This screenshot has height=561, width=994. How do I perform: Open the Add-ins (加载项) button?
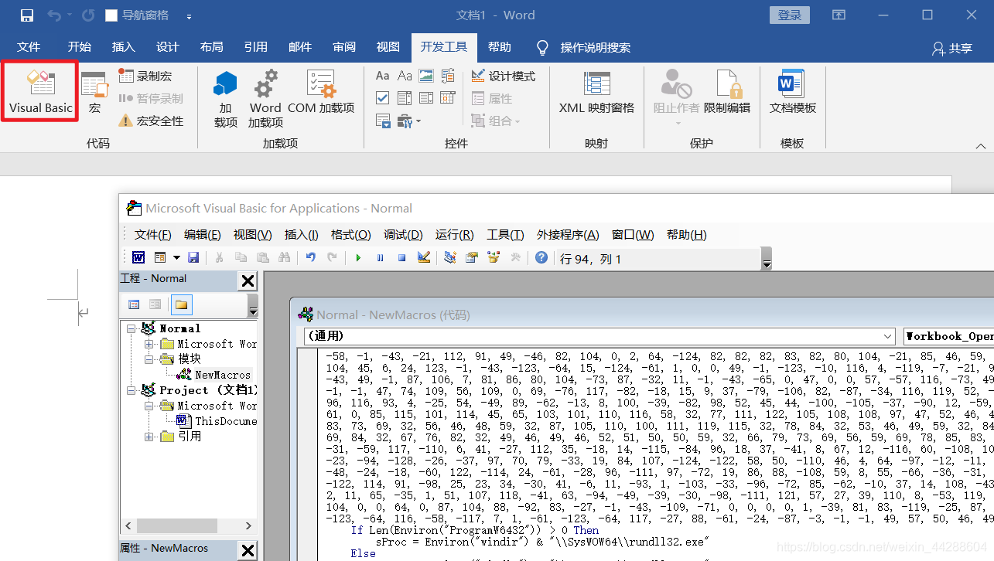[225, 99]
